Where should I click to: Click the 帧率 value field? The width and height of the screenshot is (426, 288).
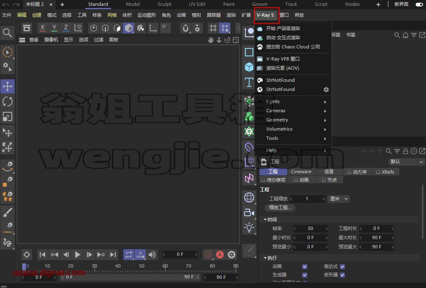(x=311, y=229)
